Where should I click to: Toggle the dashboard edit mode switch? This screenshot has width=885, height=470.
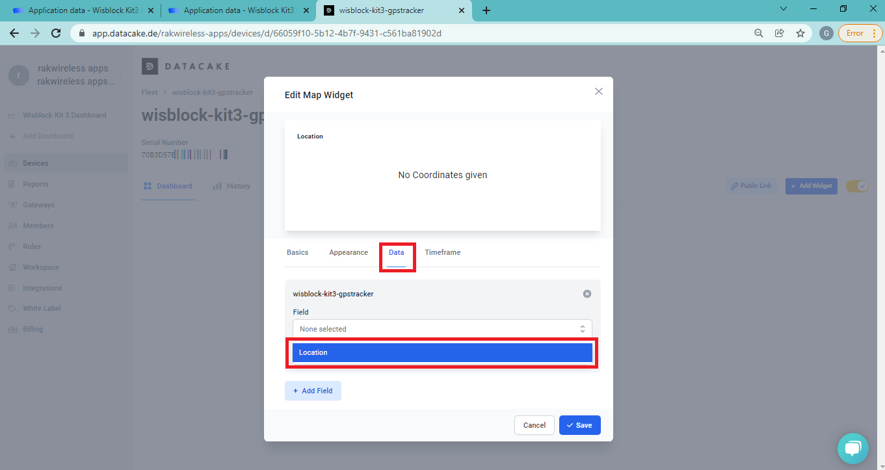pyautogui.click(x=856, y=186)
